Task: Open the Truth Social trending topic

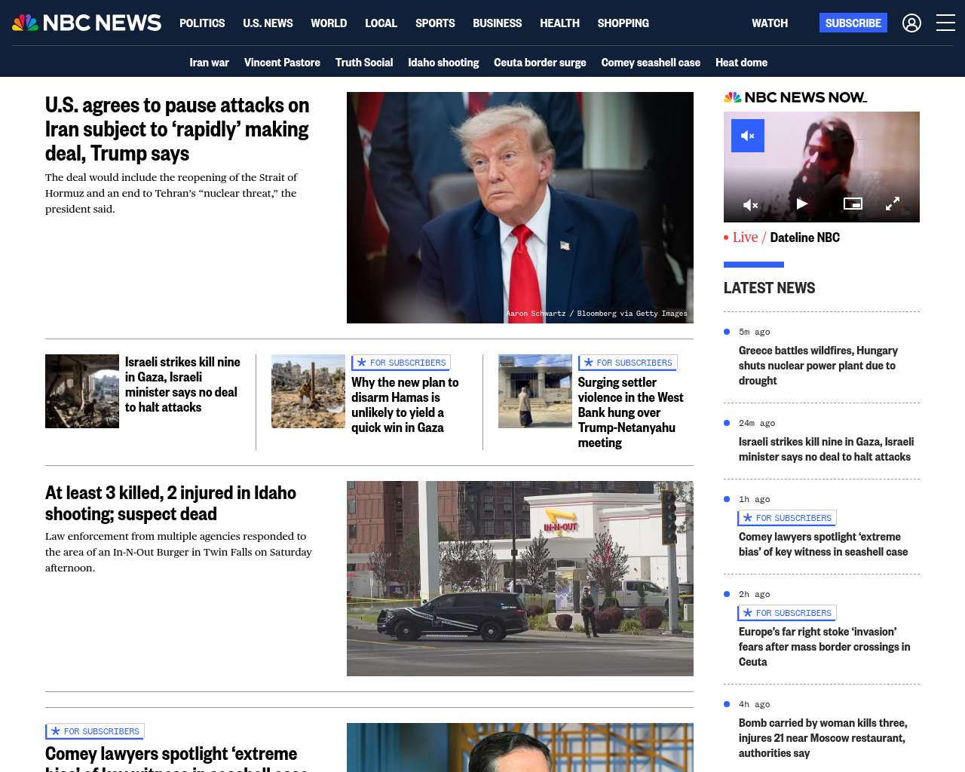Action: 364,63
